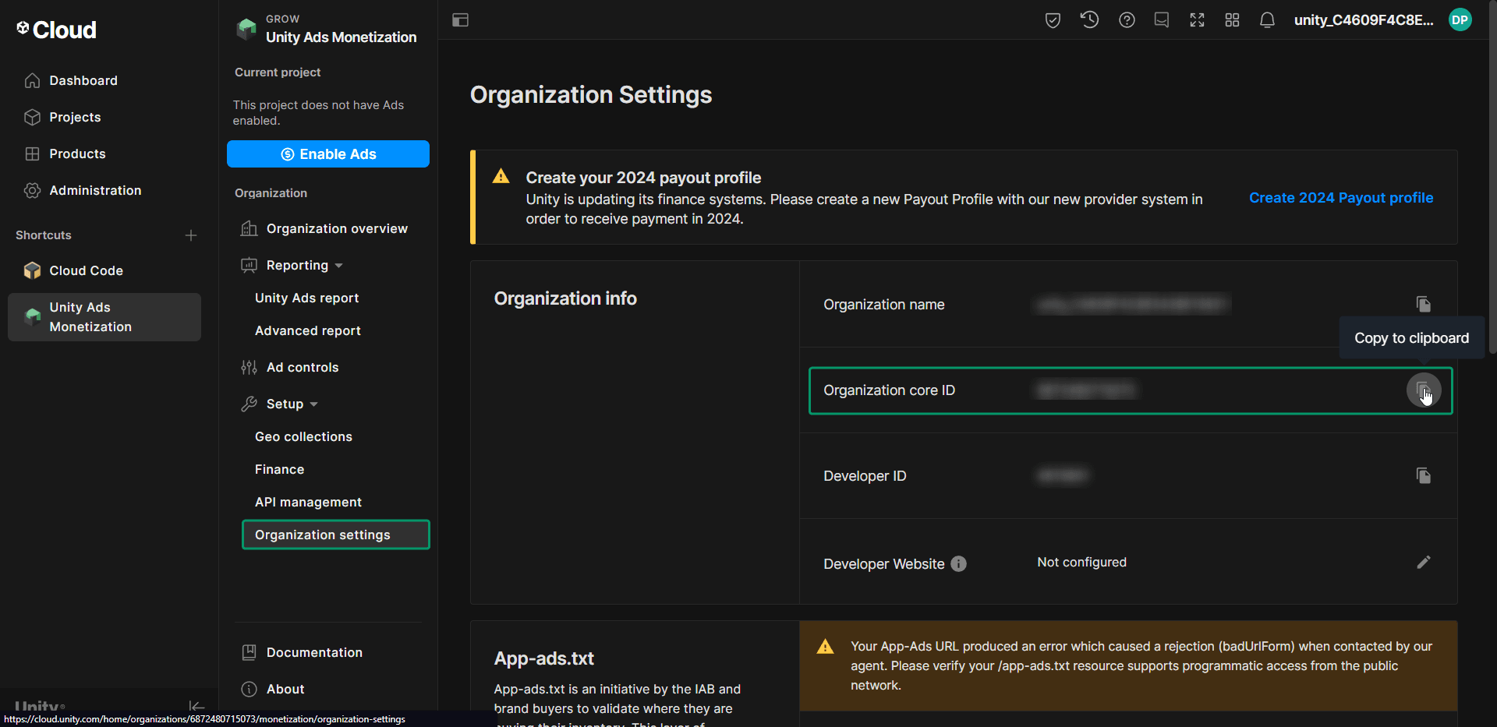The width and height of the screenshot is (1497, 727).
Task: Click the Enable Ads button
Action: coord(327,154)
